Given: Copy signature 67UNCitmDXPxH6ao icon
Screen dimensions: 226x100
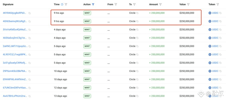Looking at the screenshot, I should (x=30, y=88).
